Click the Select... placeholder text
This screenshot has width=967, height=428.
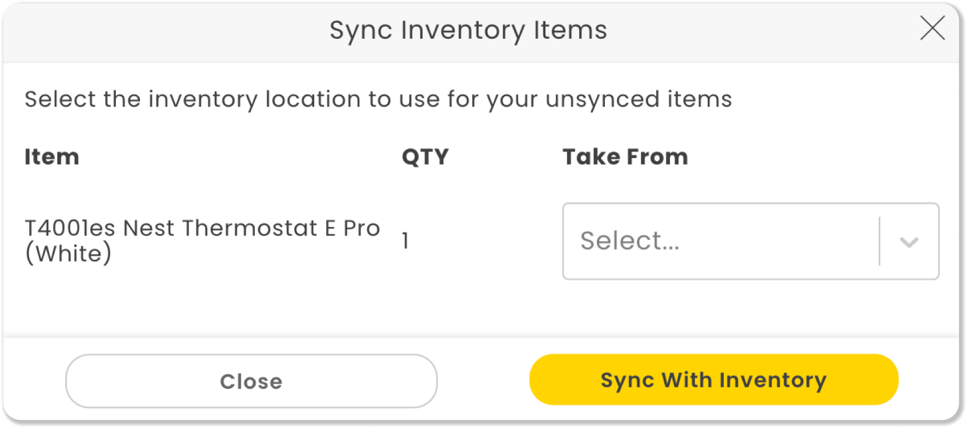(630, 241)
